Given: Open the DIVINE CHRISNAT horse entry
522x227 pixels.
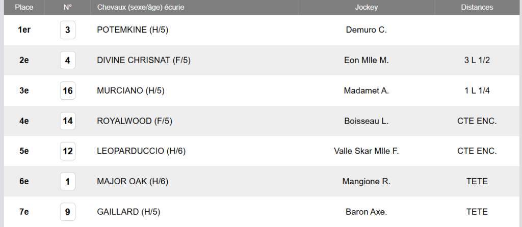Looking at the screenshot, I should (x=143, y=61).
